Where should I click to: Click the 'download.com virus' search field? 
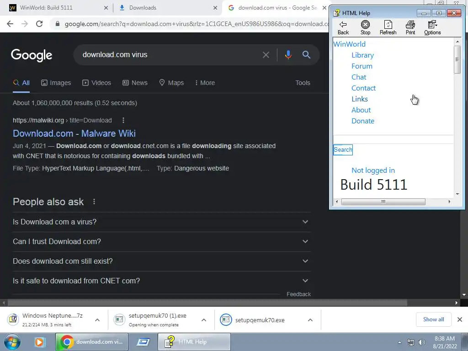click(x=170, y=55)
